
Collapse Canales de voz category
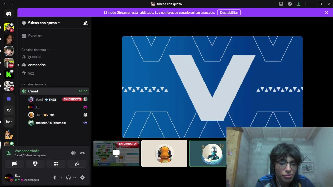coord(34,84)
